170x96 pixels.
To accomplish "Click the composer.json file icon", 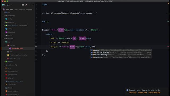I will 6,91.
